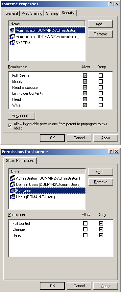Select the Administrator user icon in Security list

pos(12,30)
